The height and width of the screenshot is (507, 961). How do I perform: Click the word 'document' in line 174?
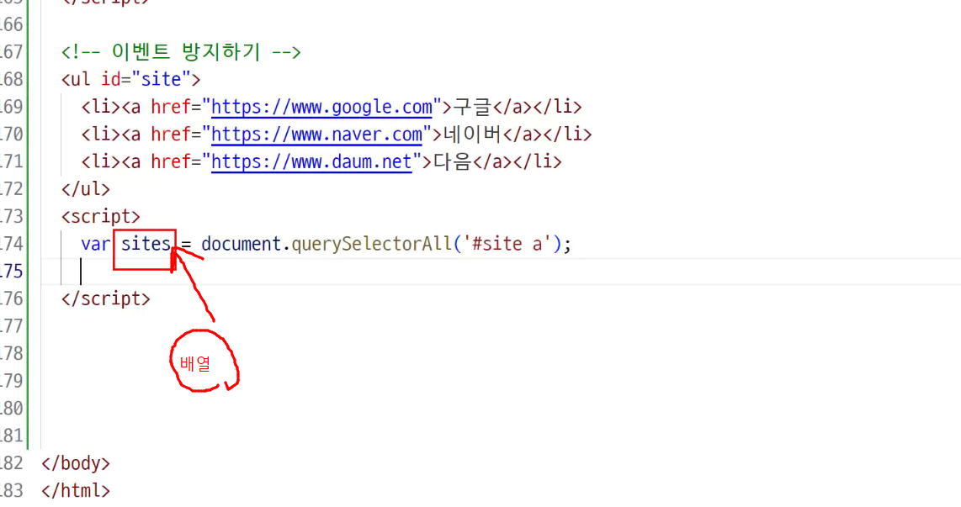tap(241, 245)
